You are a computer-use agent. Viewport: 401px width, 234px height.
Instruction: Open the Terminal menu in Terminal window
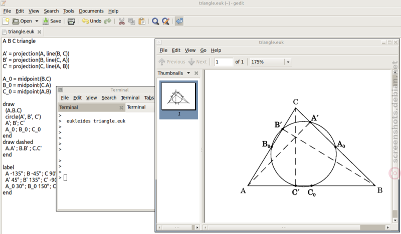[x=130, y=97]
